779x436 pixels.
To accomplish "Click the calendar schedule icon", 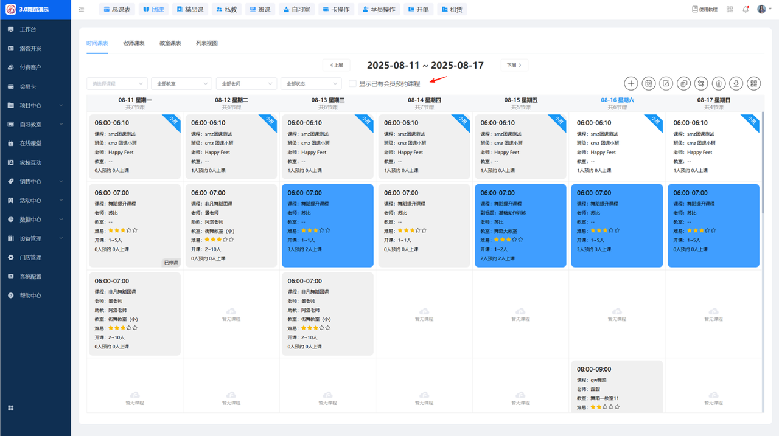I will point(649,83).
